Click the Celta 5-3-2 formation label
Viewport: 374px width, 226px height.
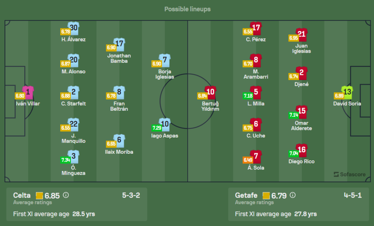pyautogui.click(x=131, y=195)
